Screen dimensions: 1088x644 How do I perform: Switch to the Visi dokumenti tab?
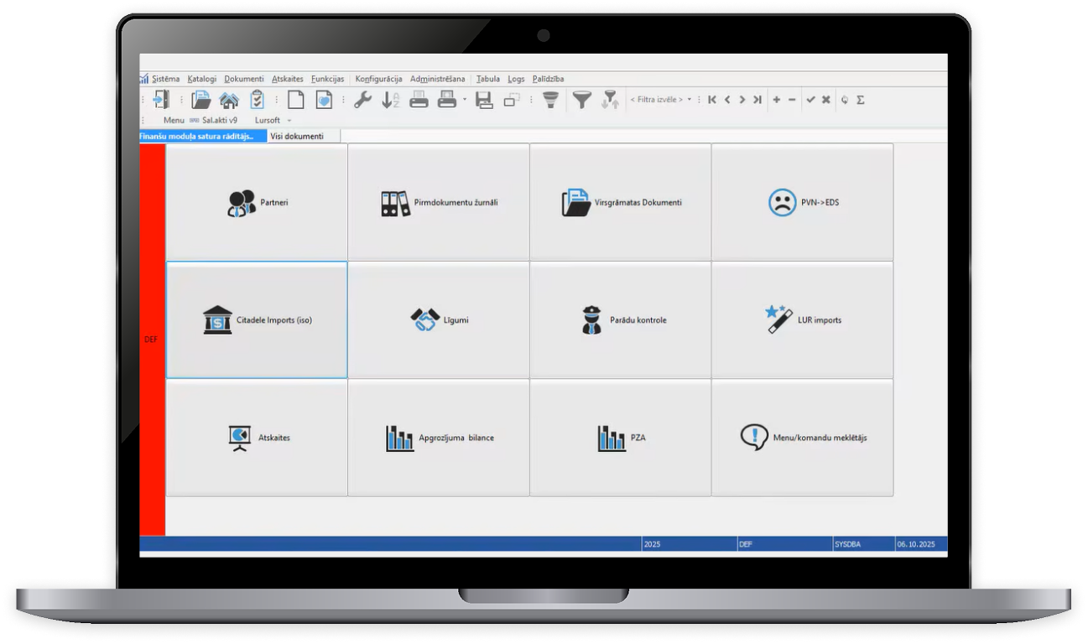[297, 136]
